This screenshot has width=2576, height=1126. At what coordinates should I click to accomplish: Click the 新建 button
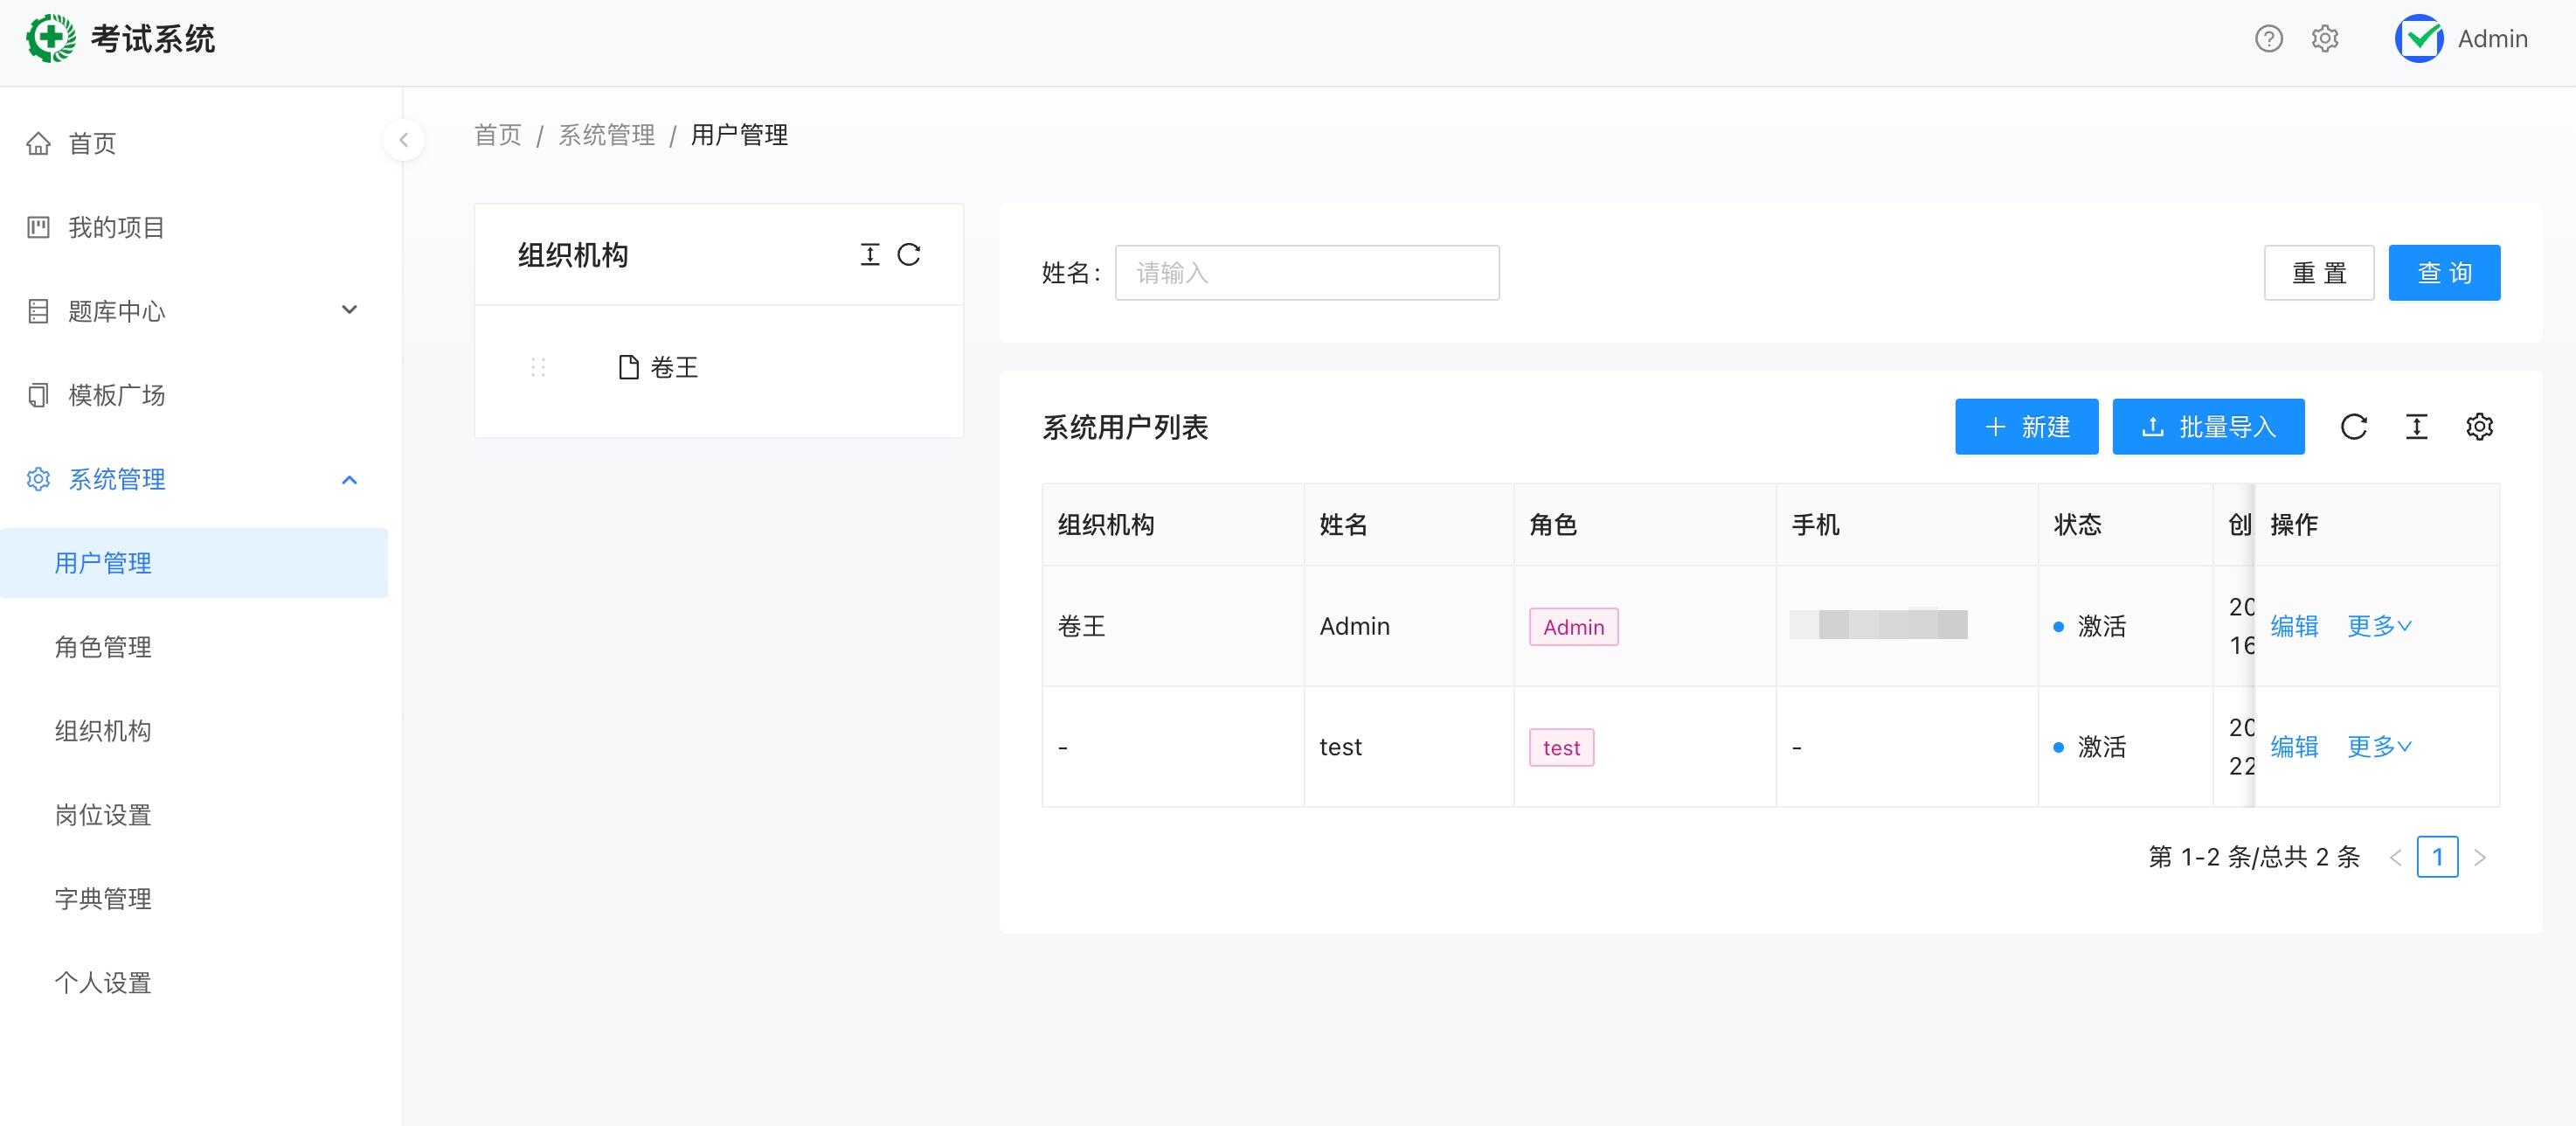(x=2027, y=427)
